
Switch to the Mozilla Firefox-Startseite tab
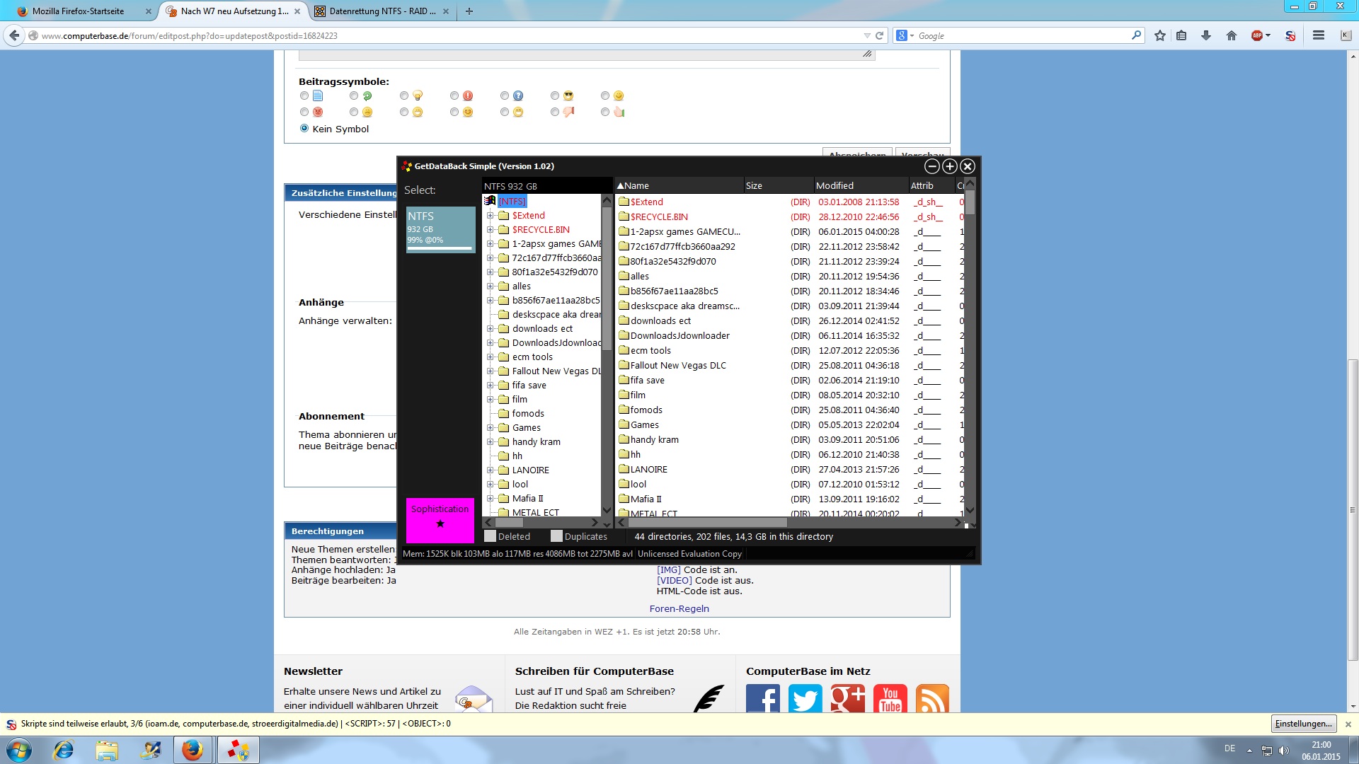pyautogui.click(x=78, y=11)
